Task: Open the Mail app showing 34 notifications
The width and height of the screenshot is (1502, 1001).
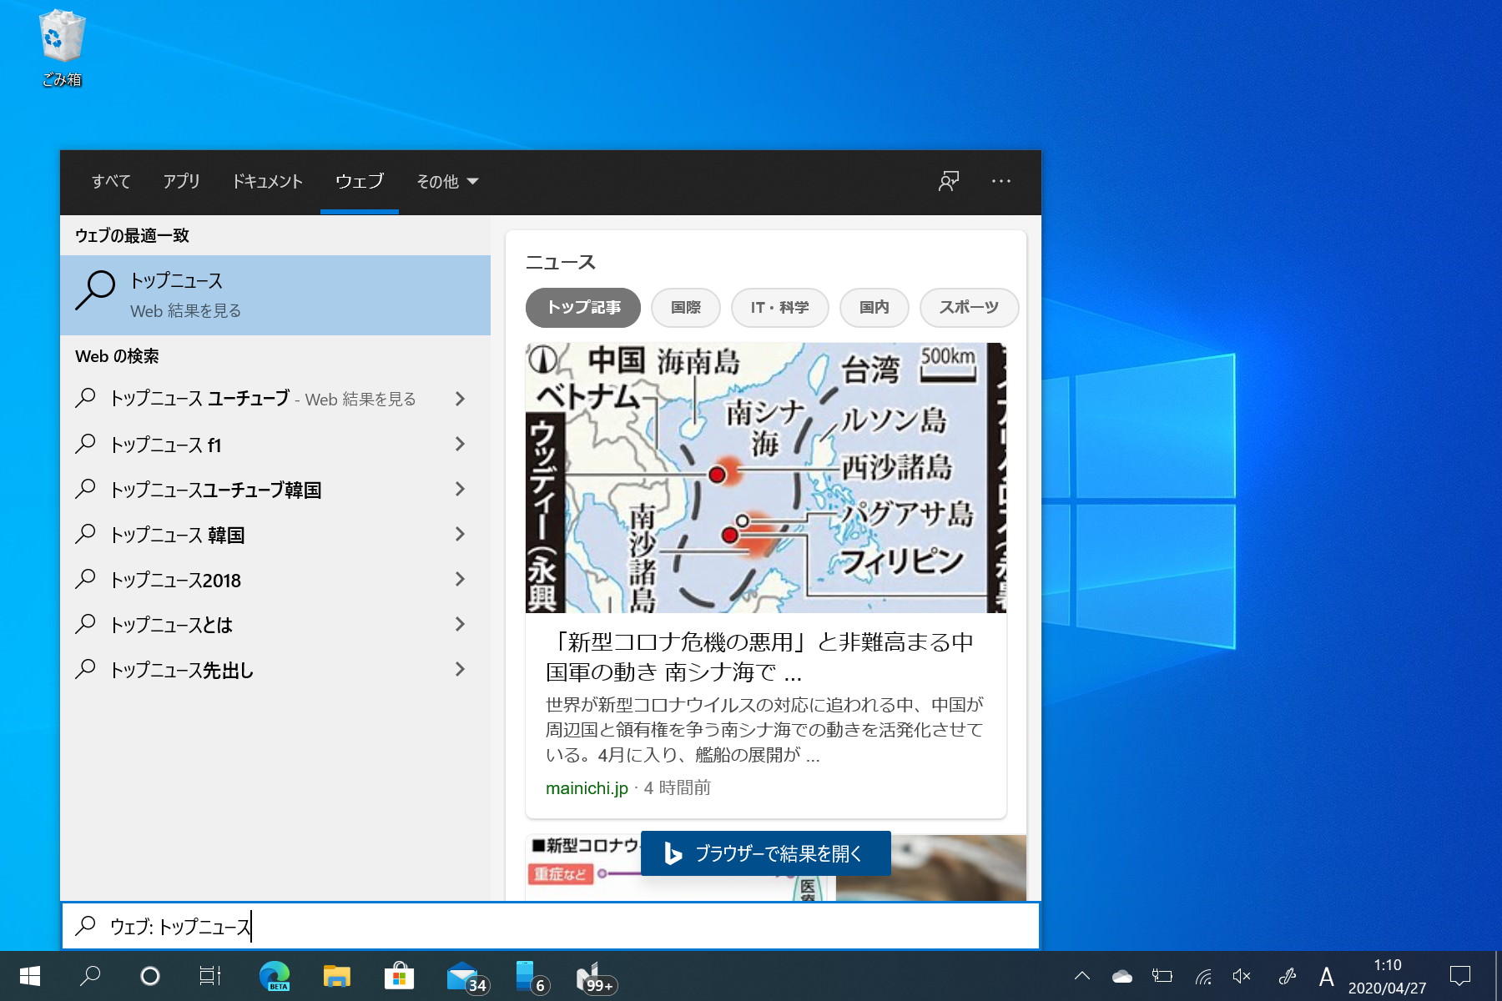Action: pyautogui.click(x=463, y=976)
